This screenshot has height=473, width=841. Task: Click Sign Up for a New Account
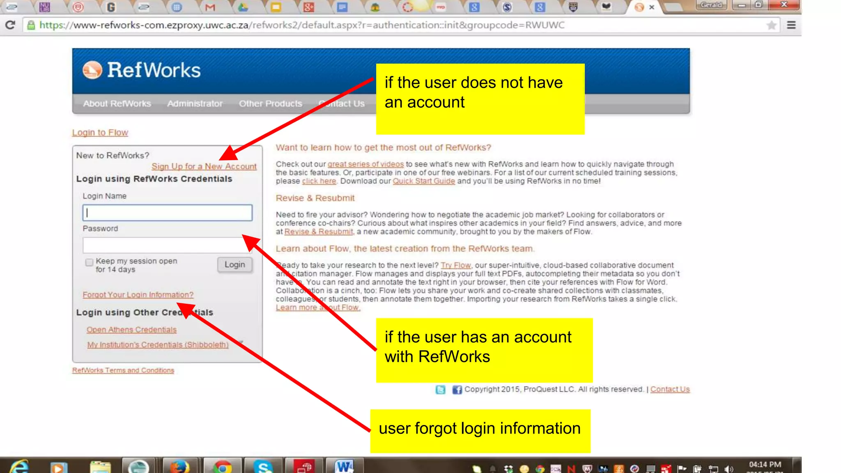(204, 166)
